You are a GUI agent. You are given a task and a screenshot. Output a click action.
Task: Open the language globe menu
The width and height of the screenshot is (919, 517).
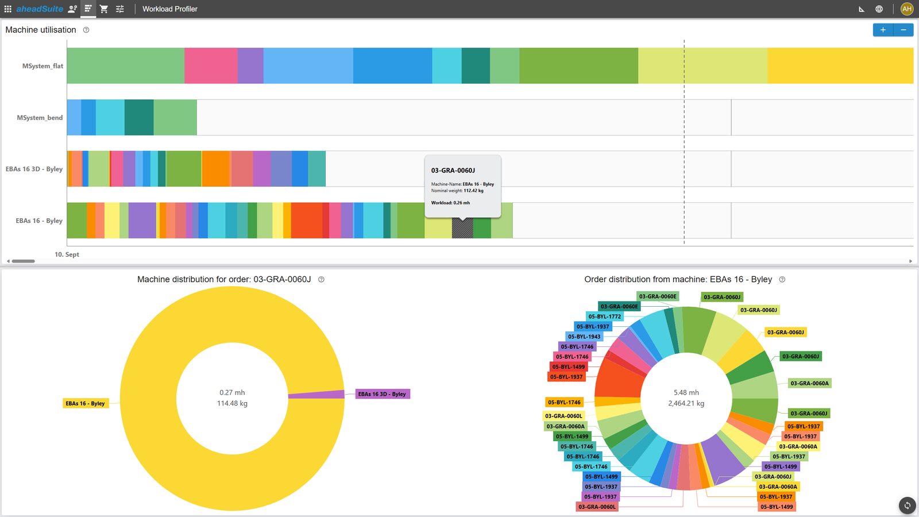(879, 9)
